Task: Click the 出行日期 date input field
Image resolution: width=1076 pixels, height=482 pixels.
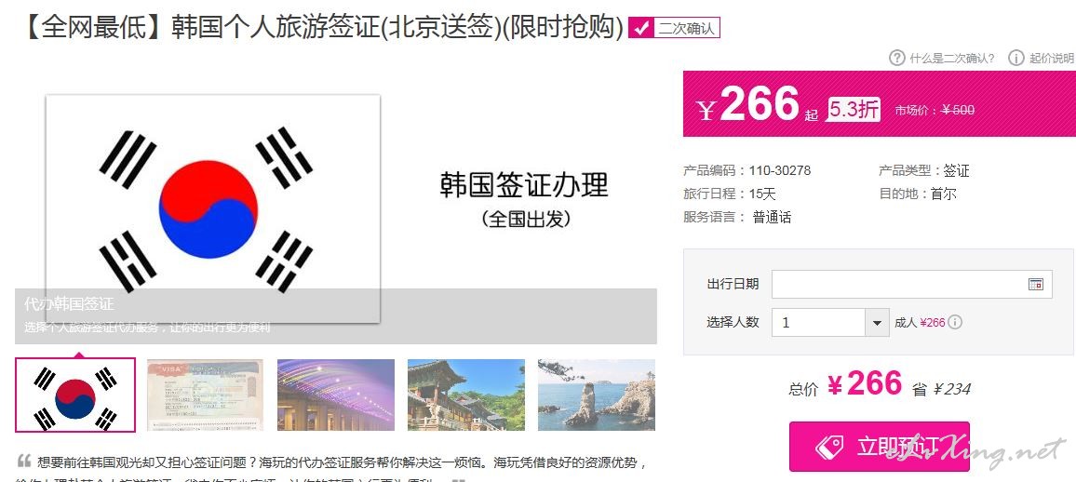Action: click(911, 284)
